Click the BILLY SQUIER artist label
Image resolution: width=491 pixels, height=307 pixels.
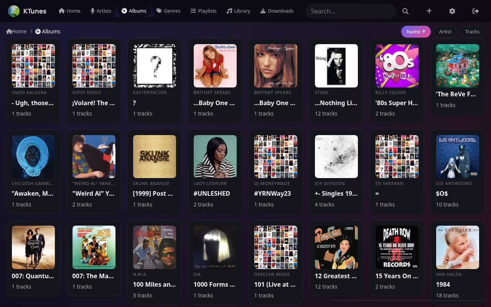(x=391, y=92)
